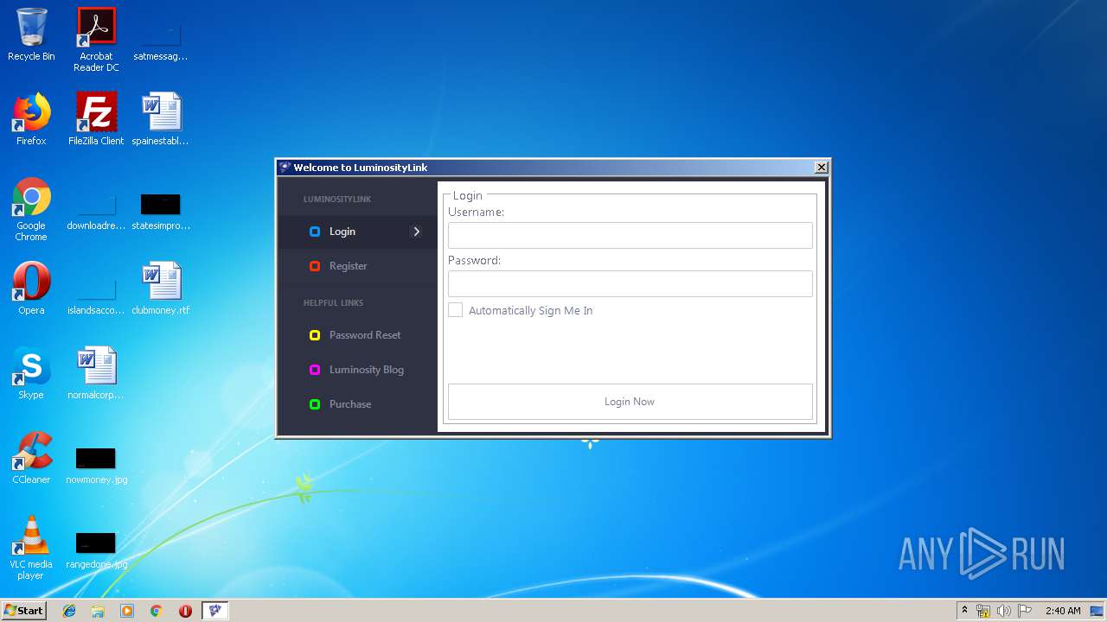
Task: Enable Automatically Sign Me In checkbox
Action: click(x=455, y=310)
